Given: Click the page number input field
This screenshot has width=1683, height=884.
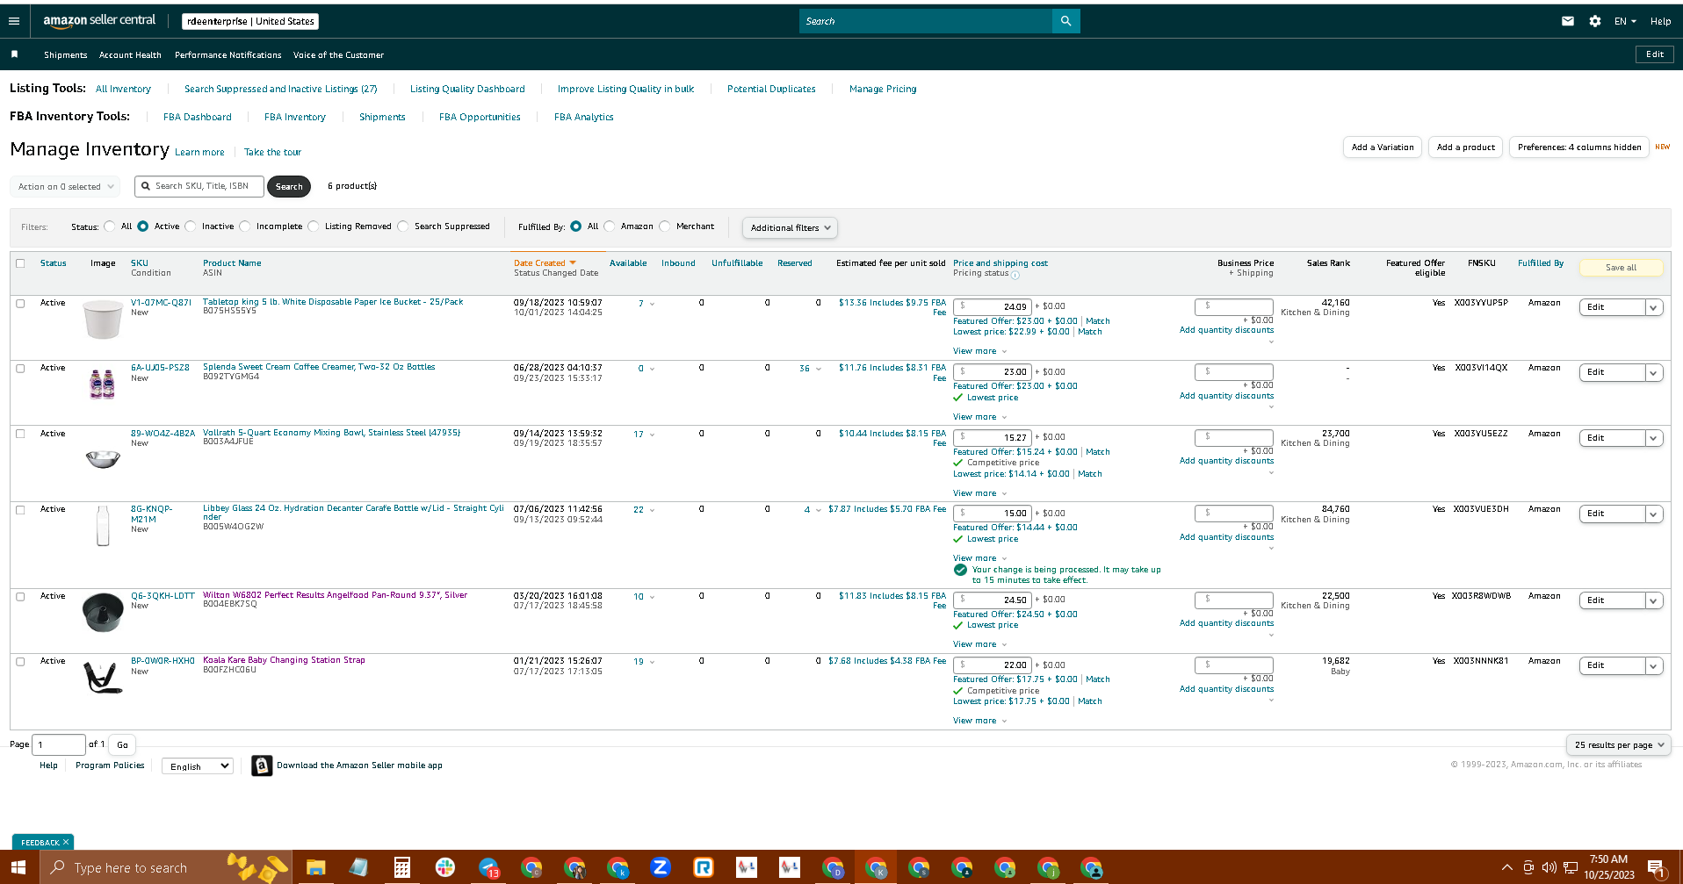Looking at the screenshot, I should 59,744.
